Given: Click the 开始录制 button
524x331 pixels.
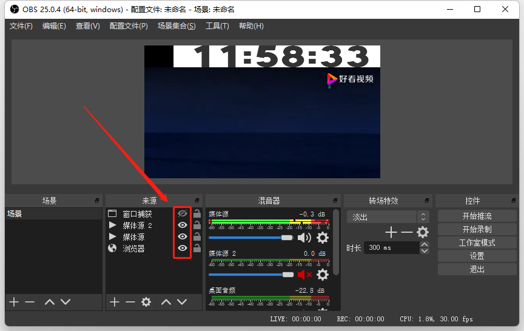Looking at the screenshot, I should pyautogui.click(x=477, y=230).
